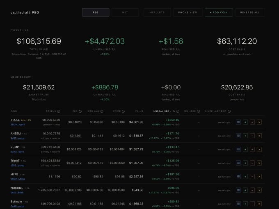Click the COIN column header
Viewport: 279px width, 209px height.
point(14,111)
